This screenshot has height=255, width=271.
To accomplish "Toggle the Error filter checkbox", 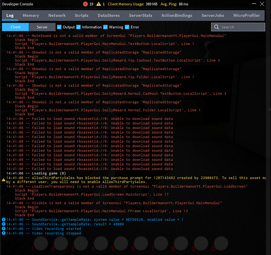I will tap(127, 27).
